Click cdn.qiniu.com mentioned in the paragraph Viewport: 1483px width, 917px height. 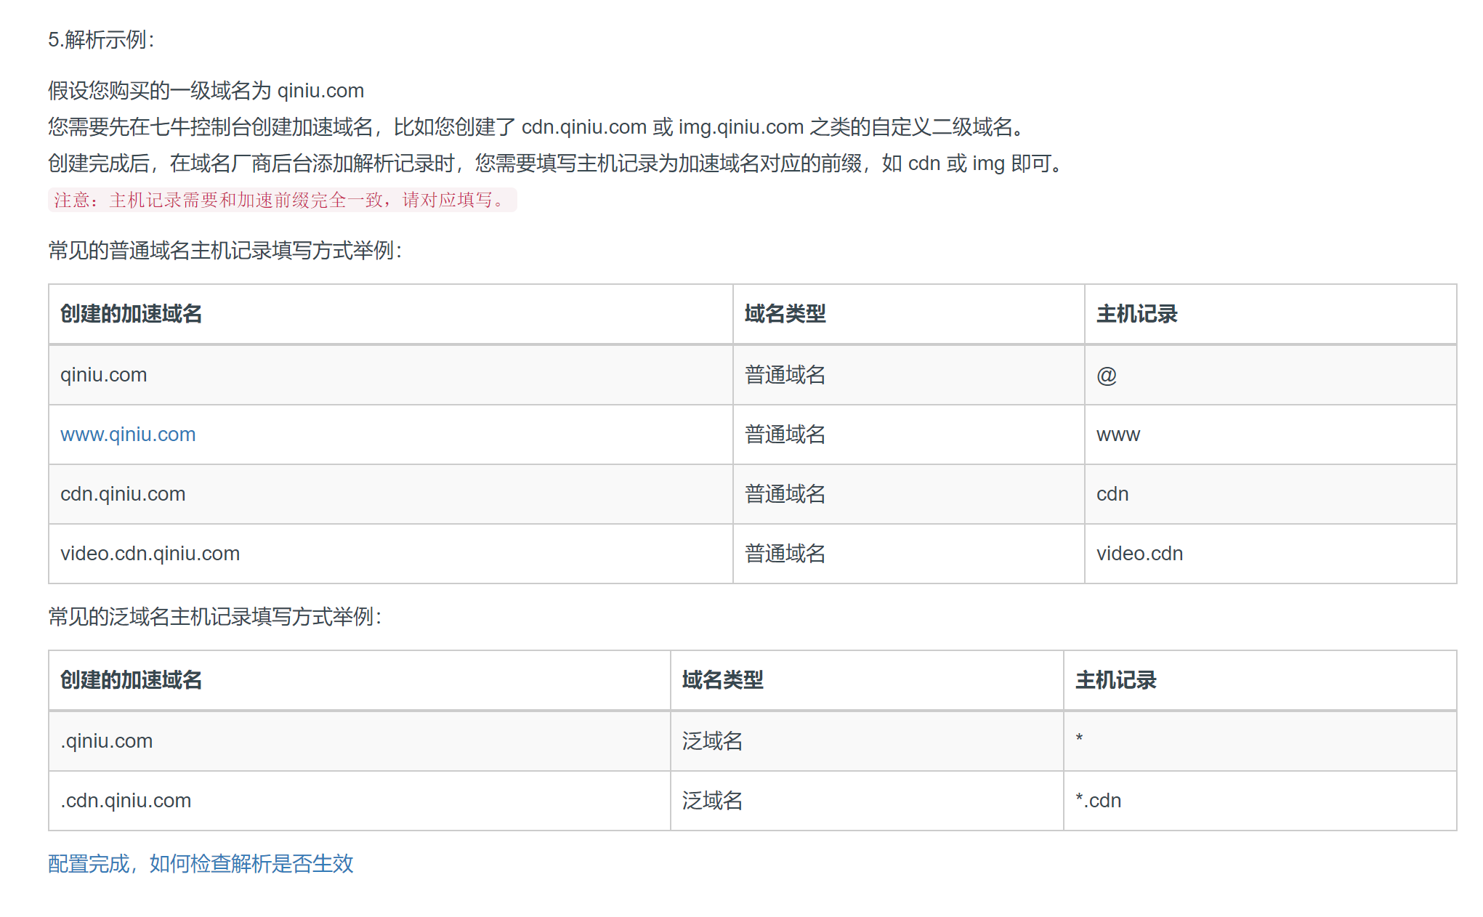581,127
